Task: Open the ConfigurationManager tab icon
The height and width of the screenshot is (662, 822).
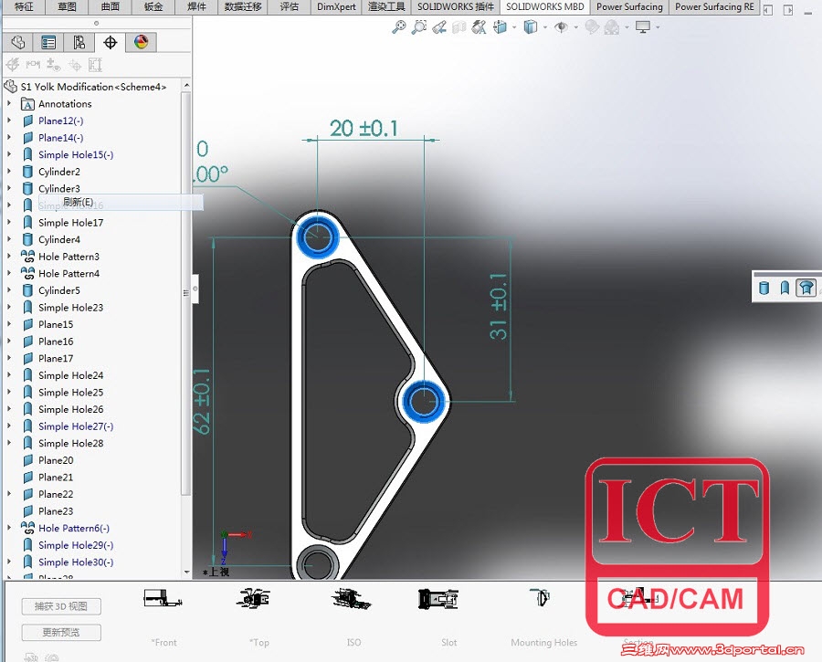Action: point(79,42)
